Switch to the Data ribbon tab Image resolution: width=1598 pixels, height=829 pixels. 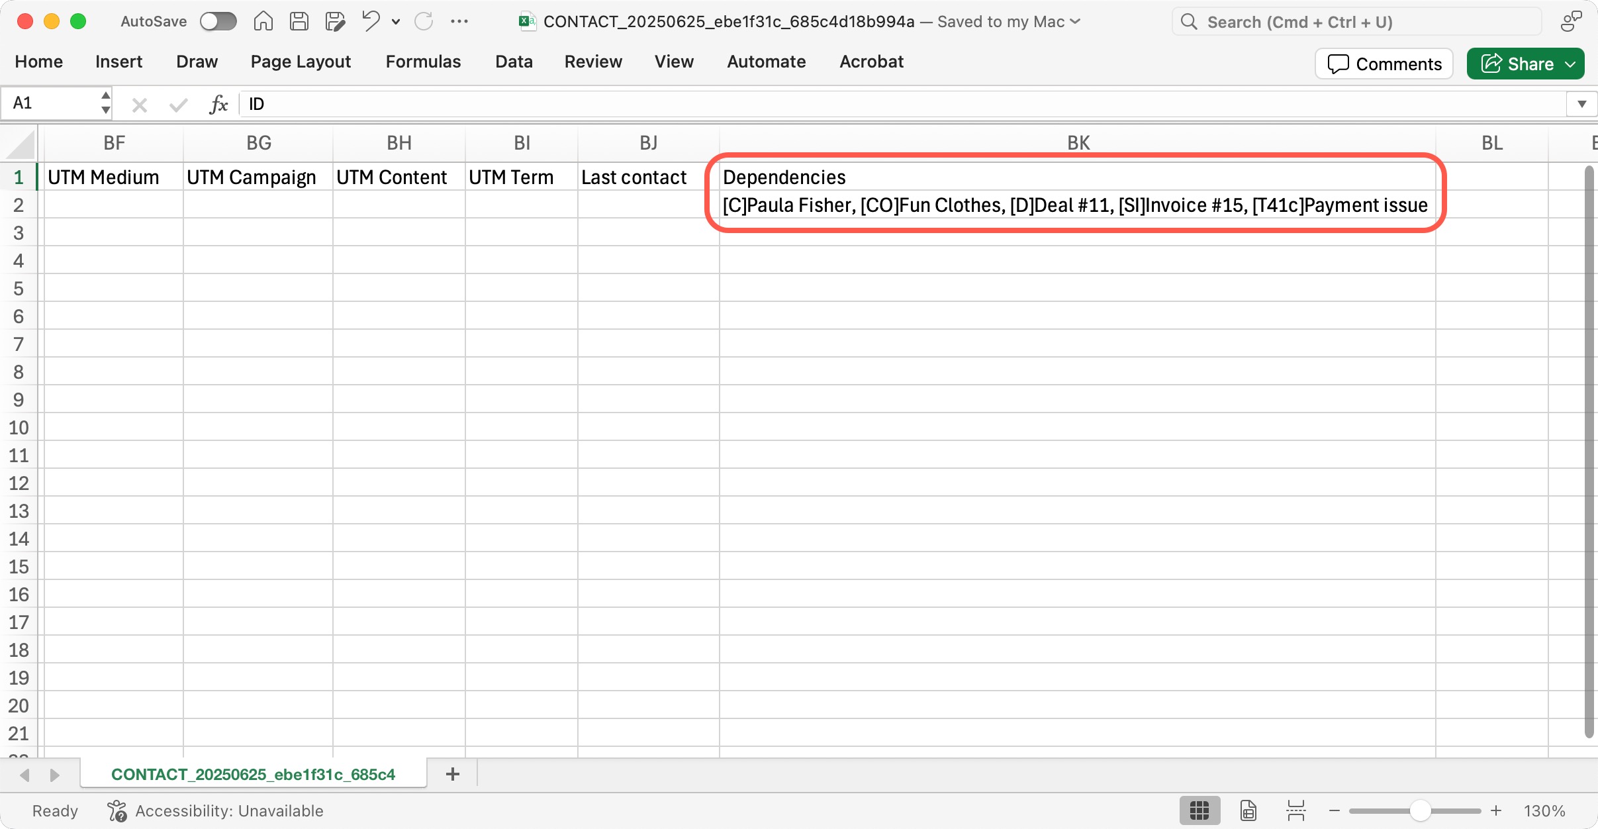click(x=513, y=61)
